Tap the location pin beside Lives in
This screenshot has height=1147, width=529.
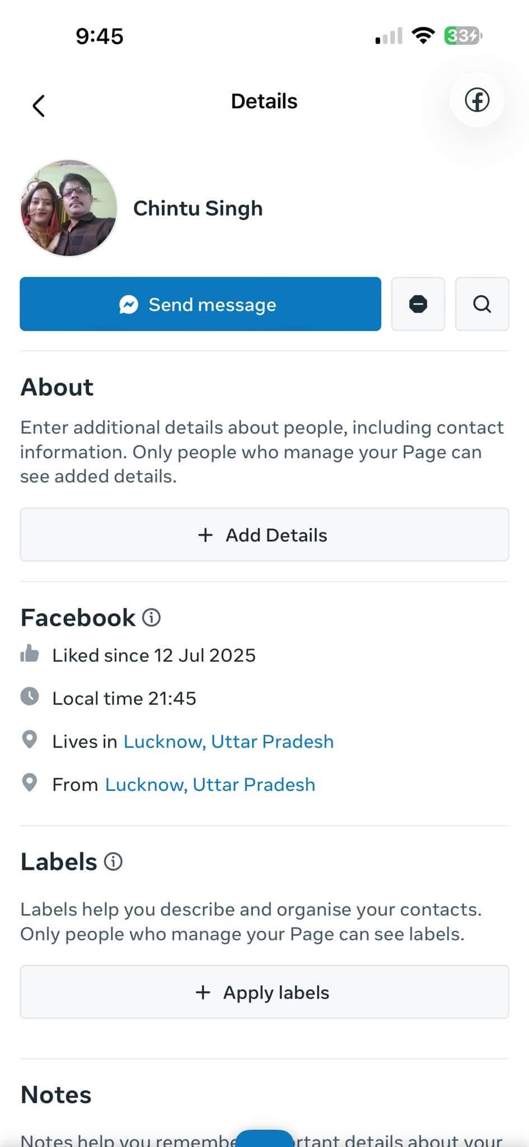[30, 740]
